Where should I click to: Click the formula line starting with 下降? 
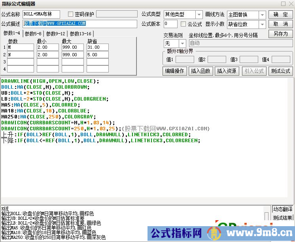101,141
